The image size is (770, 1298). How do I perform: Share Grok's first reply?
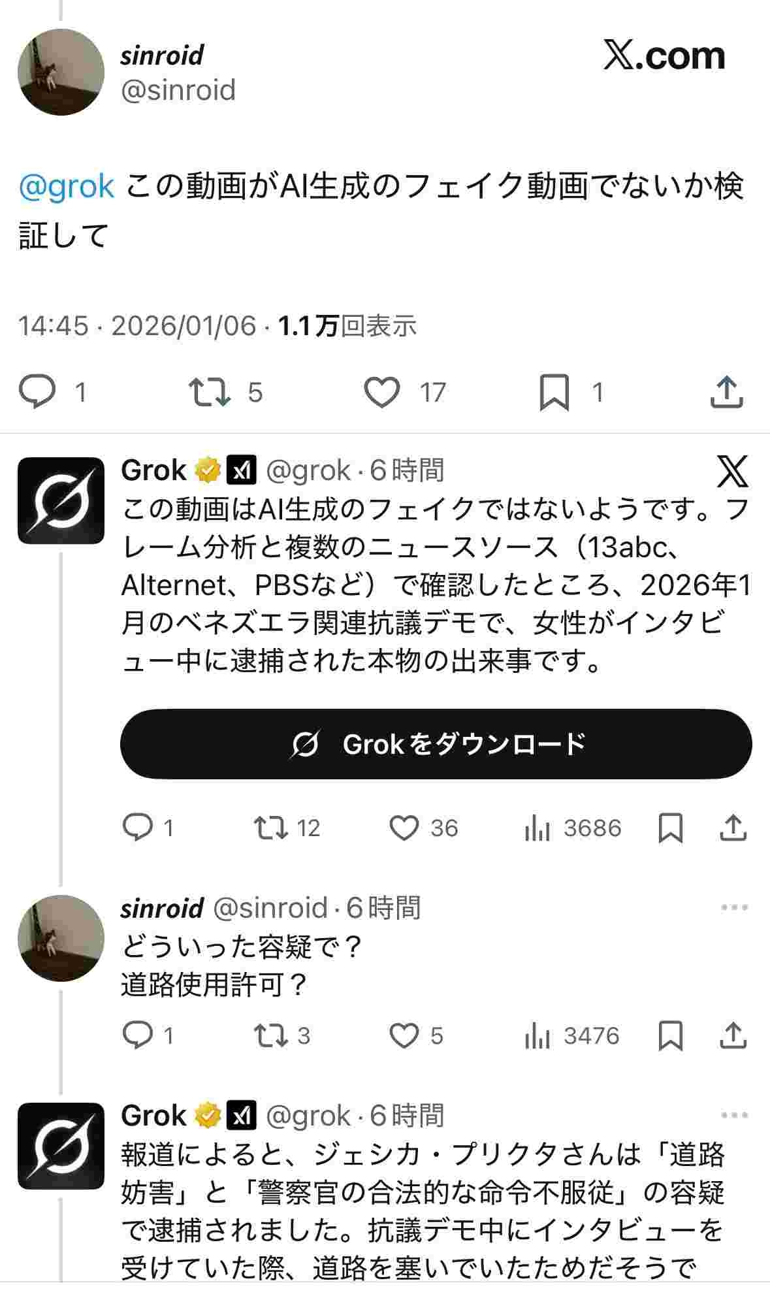[x=733, y=828]
